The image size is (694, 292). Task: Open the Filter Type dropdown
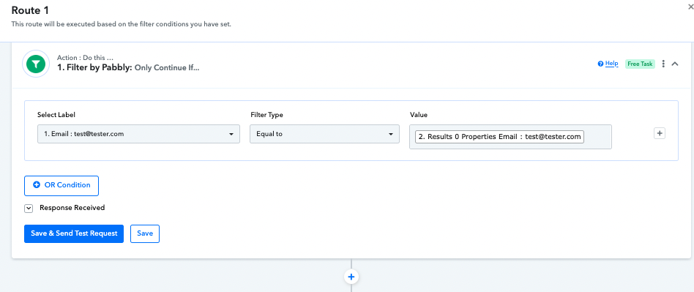click(x=324, y=134)
